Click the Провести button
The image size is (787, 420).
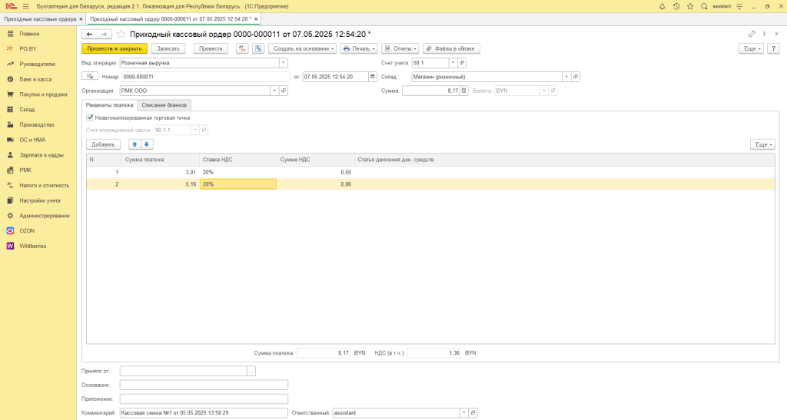click(x=211, y=48)
